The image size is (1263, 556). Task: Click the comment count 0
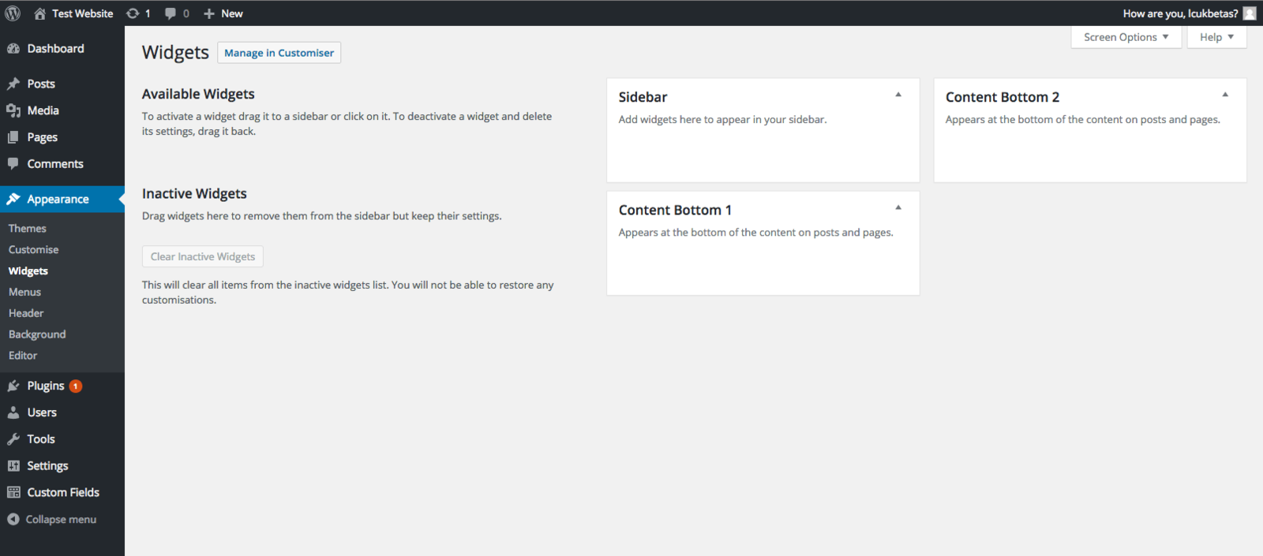pyautogui.click(x=186, y=13)
